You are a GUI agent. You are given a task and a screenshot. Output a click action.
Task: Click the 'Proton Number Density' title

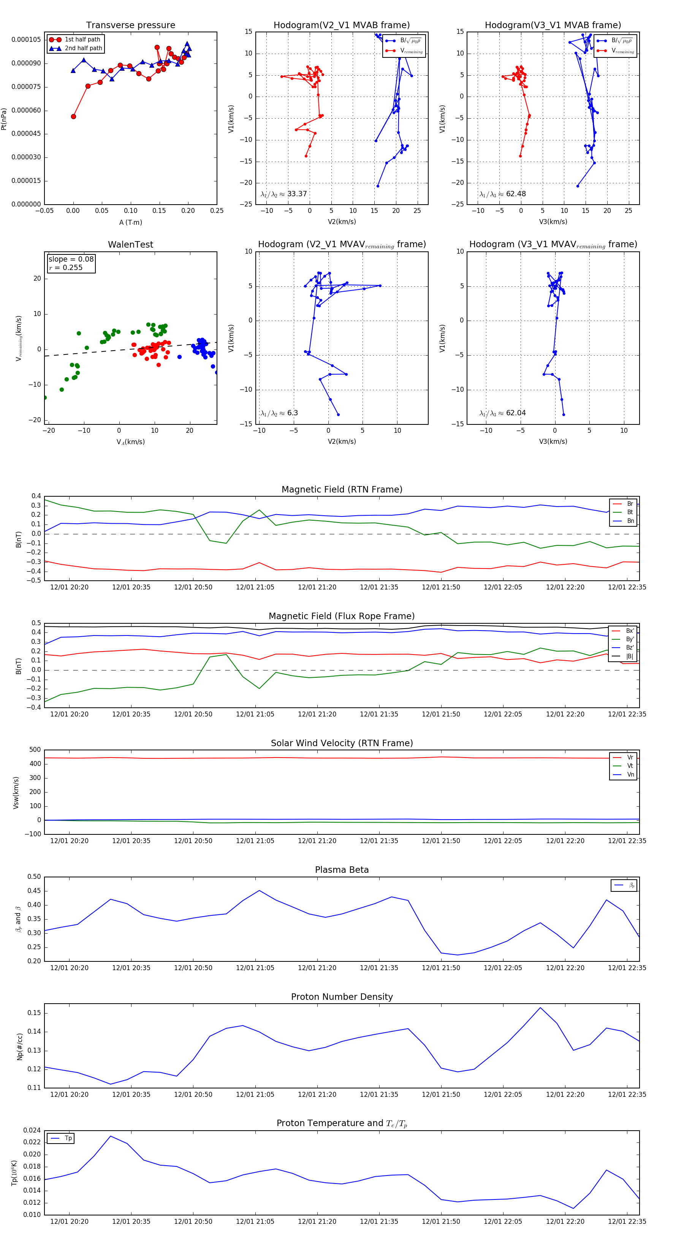coord(342,997)
